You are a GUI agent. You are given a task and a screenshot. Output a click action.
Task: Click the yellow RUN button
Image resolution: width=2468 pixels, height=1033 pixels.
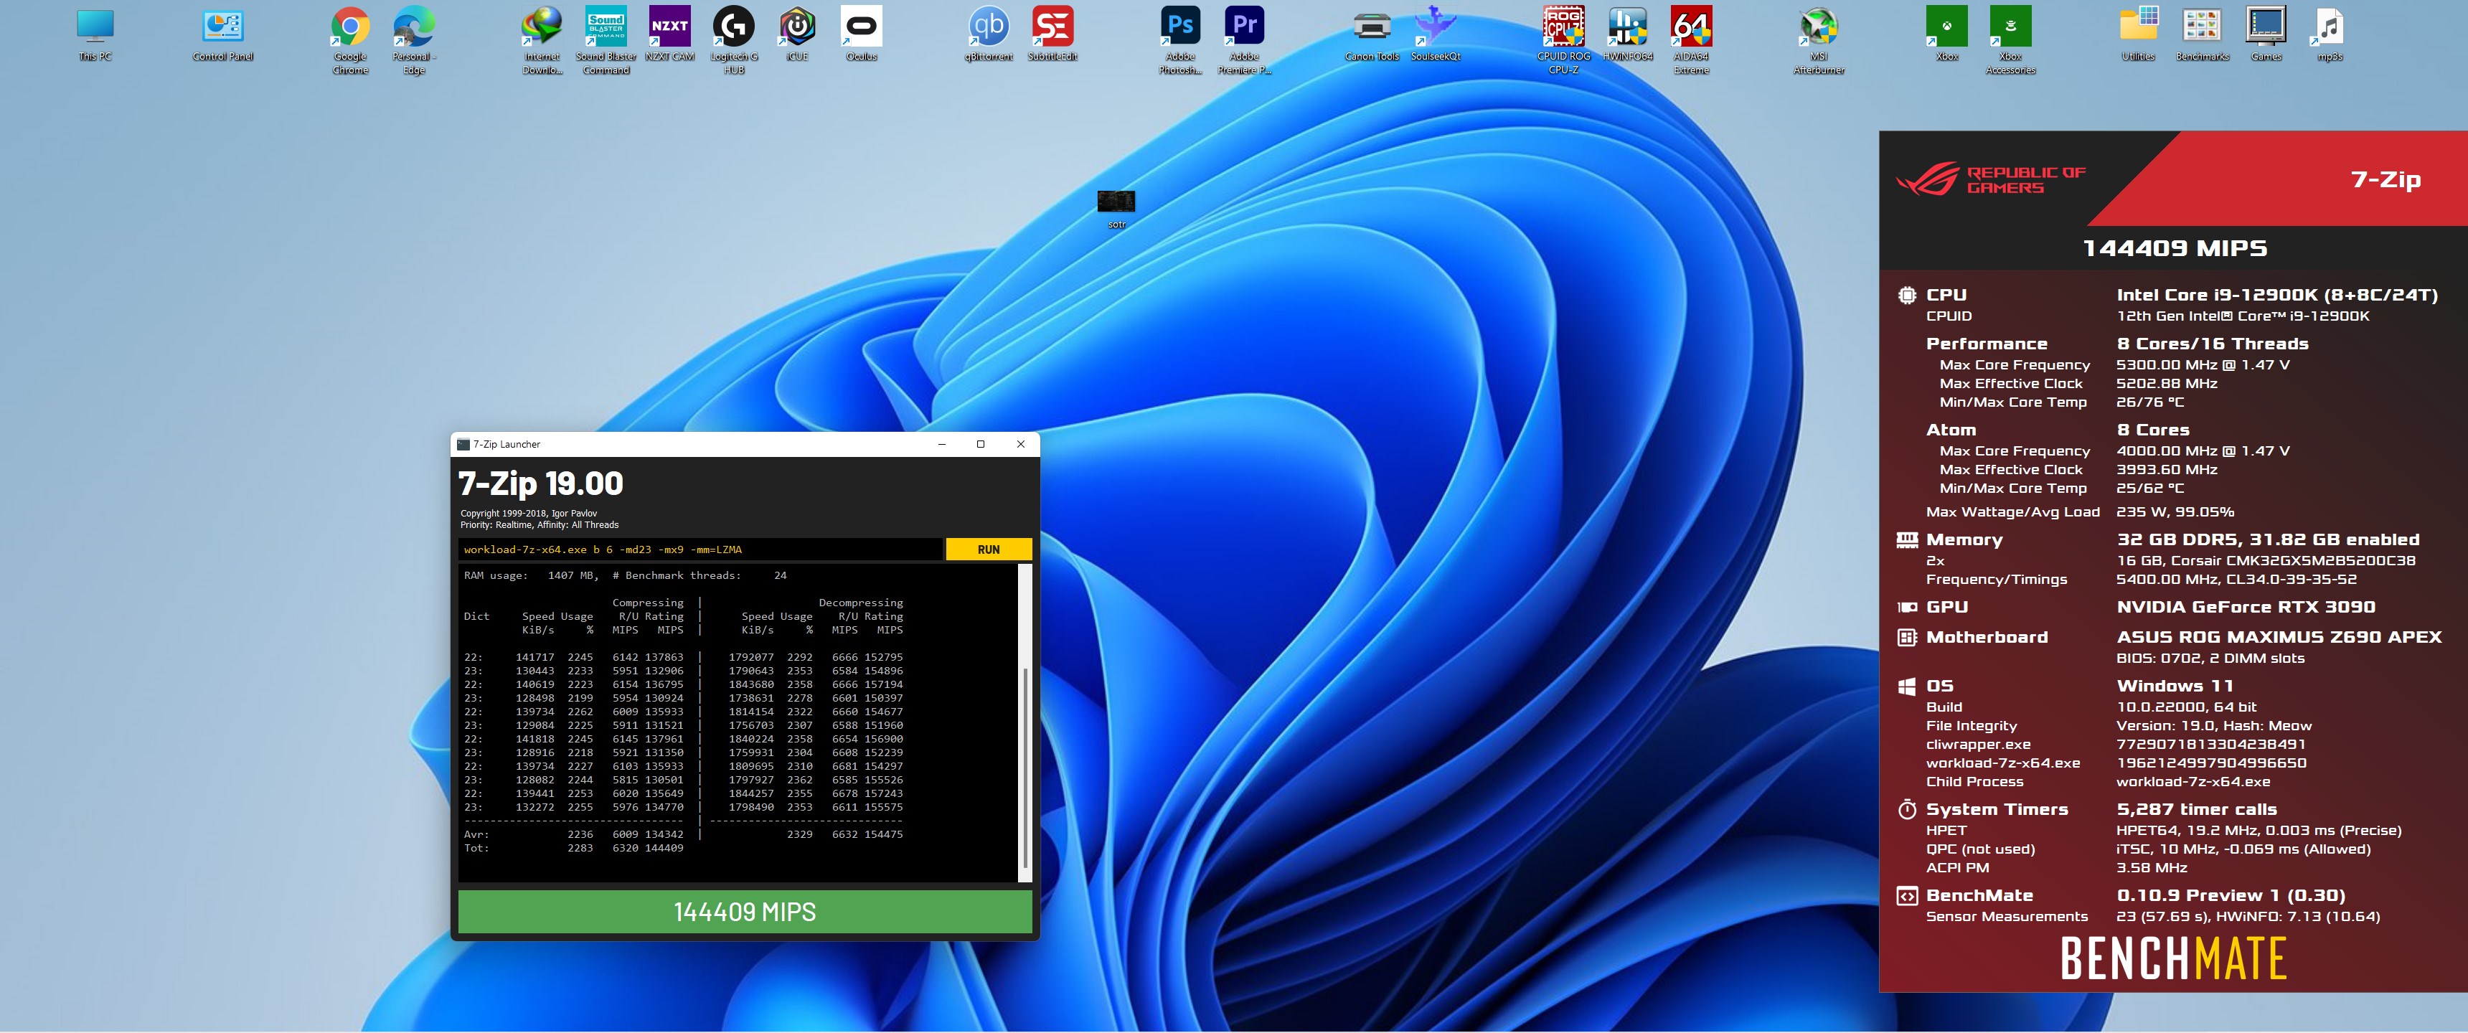(x=989, y=549)
